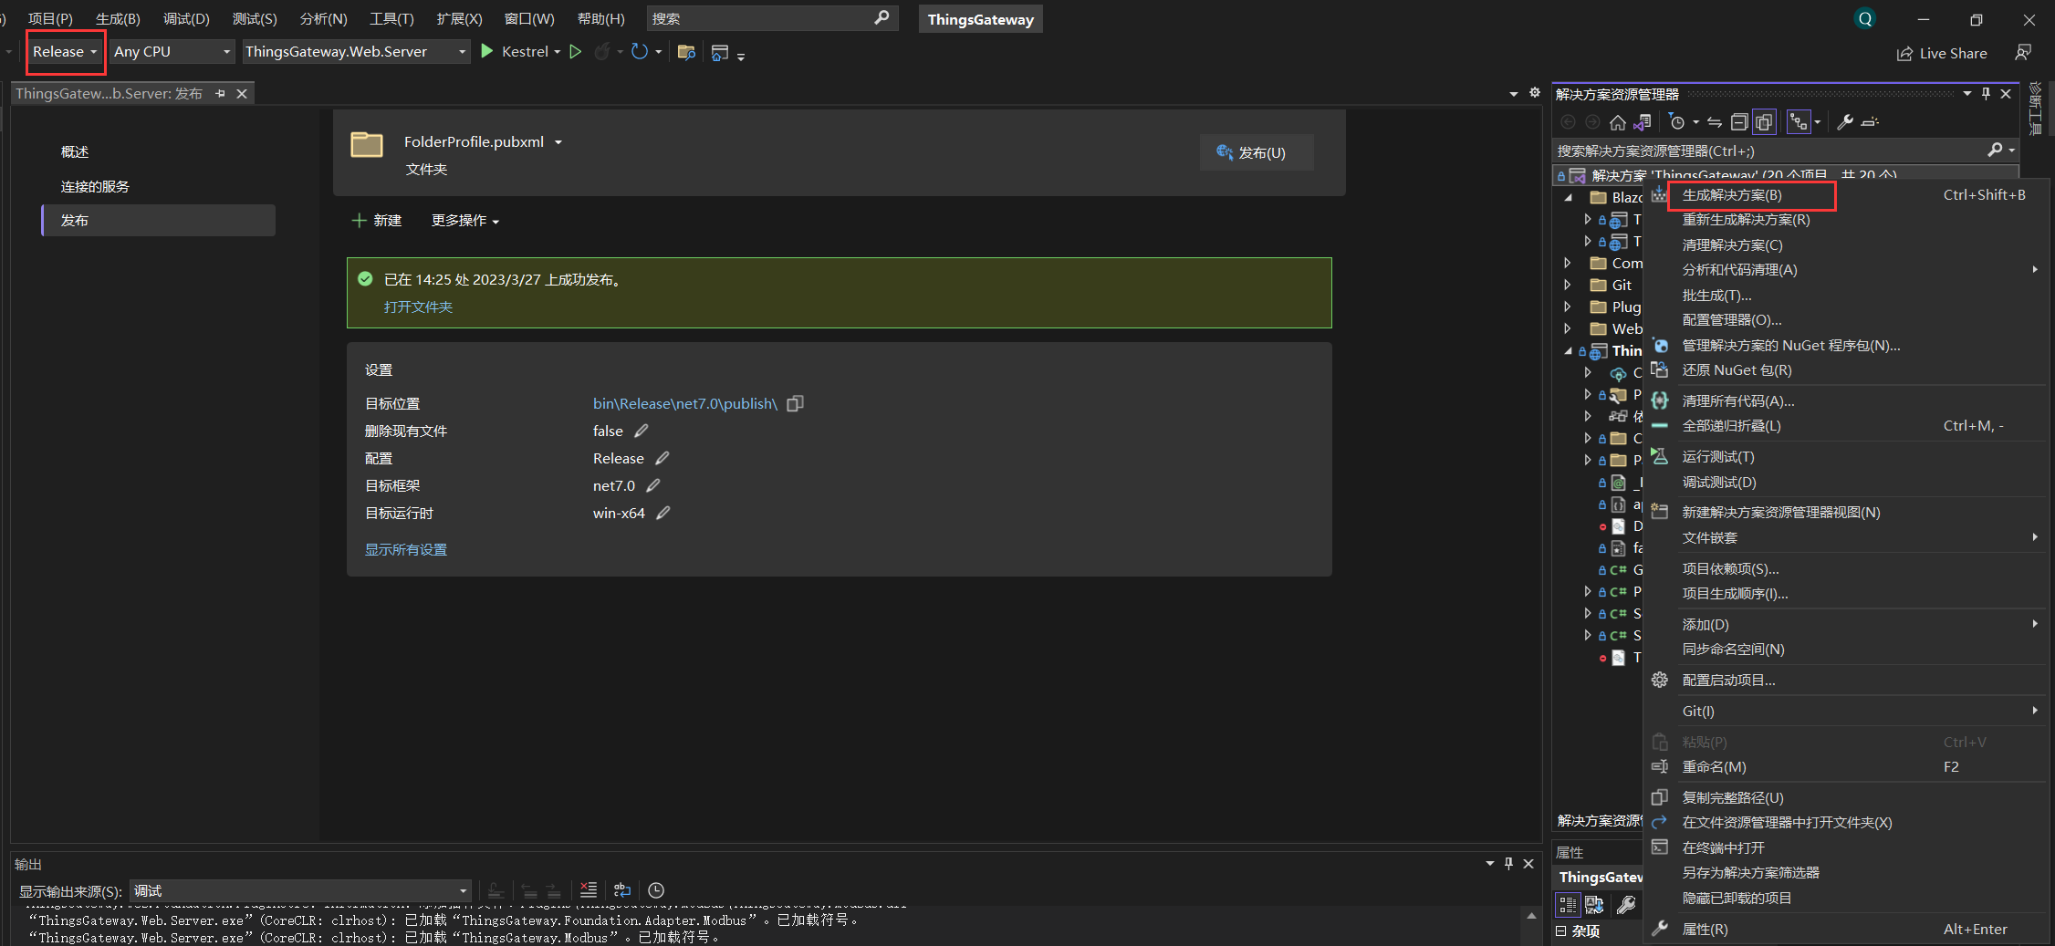Screen dimensions: 2055x946
Task: Click the blue restart arrow icon in toolbar
Action: click(x=640, y=52)
